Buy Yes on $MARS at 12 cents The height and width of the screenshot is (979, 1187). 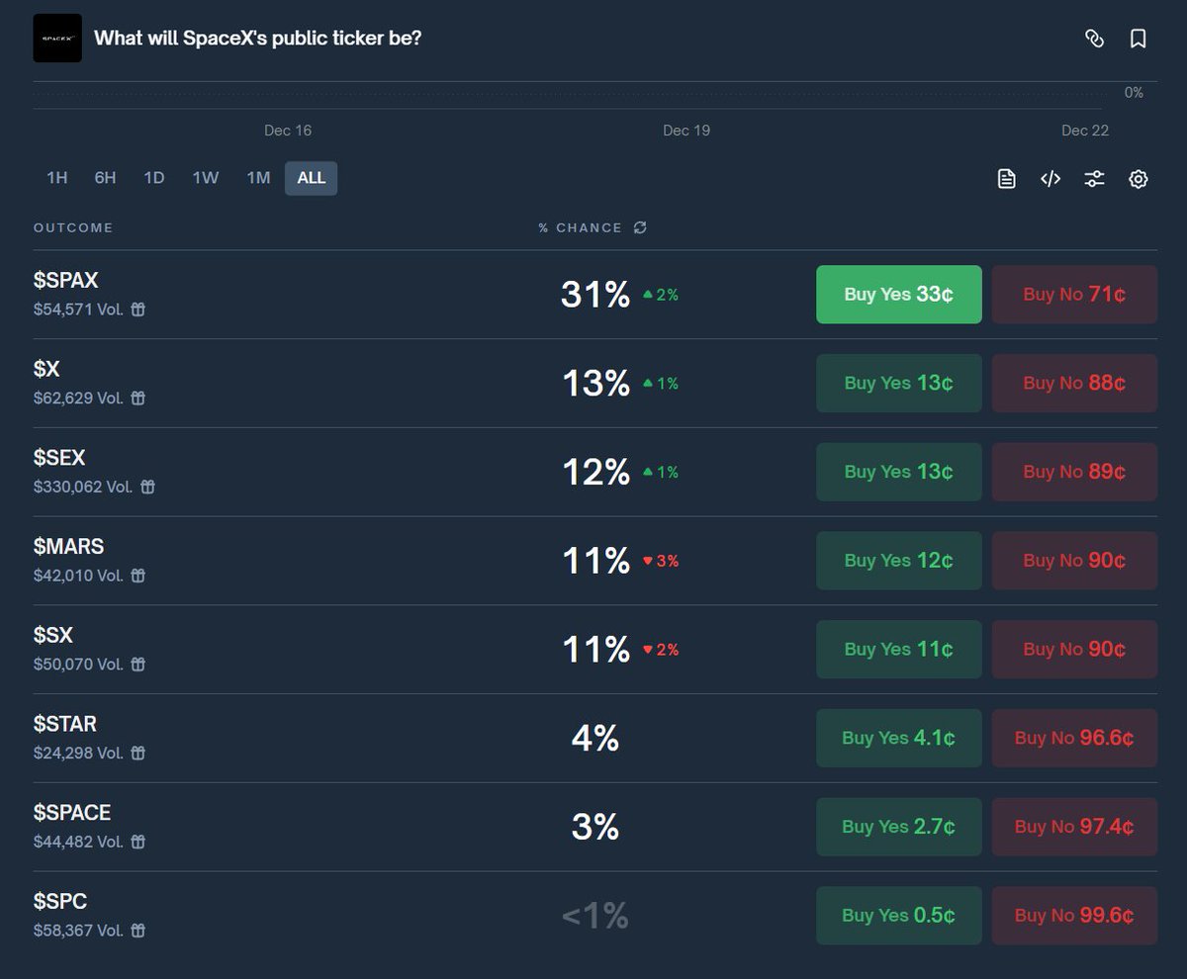(x=898, y=560)
